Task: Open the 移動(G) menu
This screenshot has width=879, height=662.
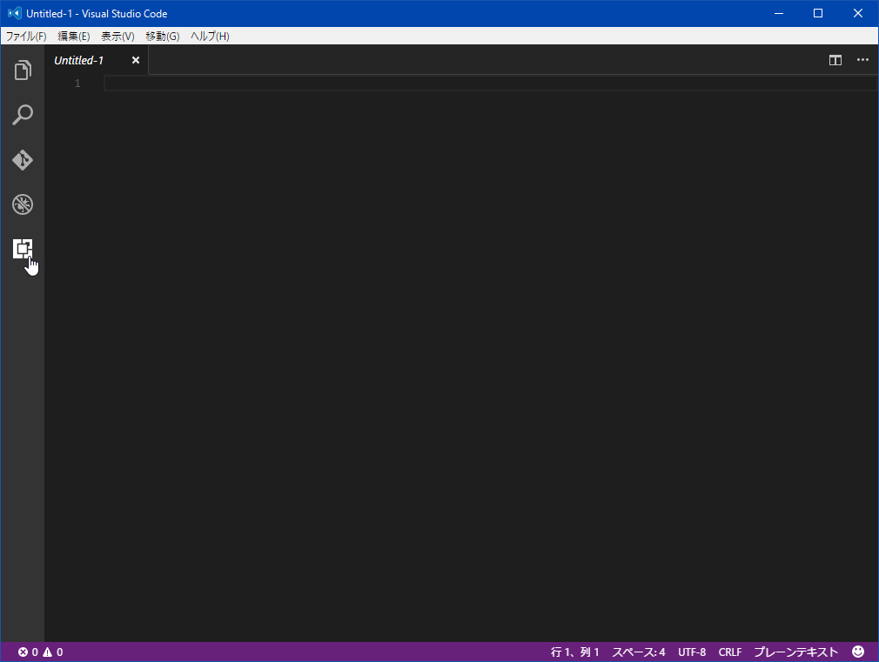Action: point(163,37)
